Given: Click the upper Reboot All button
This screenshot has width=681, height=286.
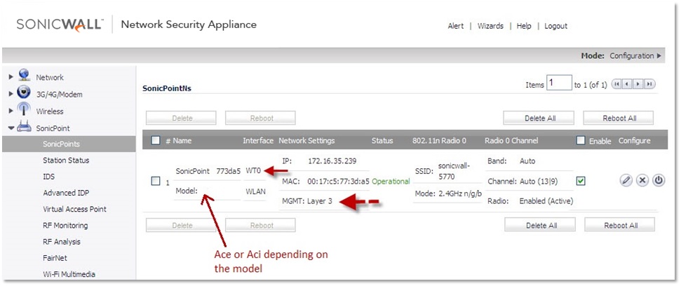Looking at the screenshot, I should [619, 118].
